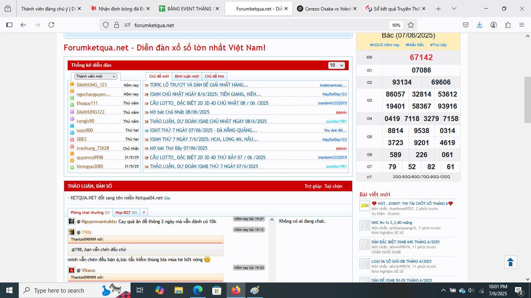Click the tracking protection shield icon
531x298 pixels.
pos(106,25)
